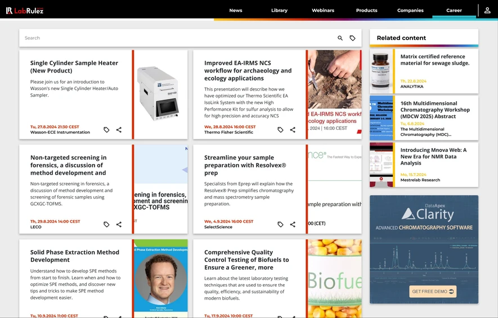Viewport: 498px width, 318px height.
Task: Open the user account icon
Action: click(x=487, y=11)
